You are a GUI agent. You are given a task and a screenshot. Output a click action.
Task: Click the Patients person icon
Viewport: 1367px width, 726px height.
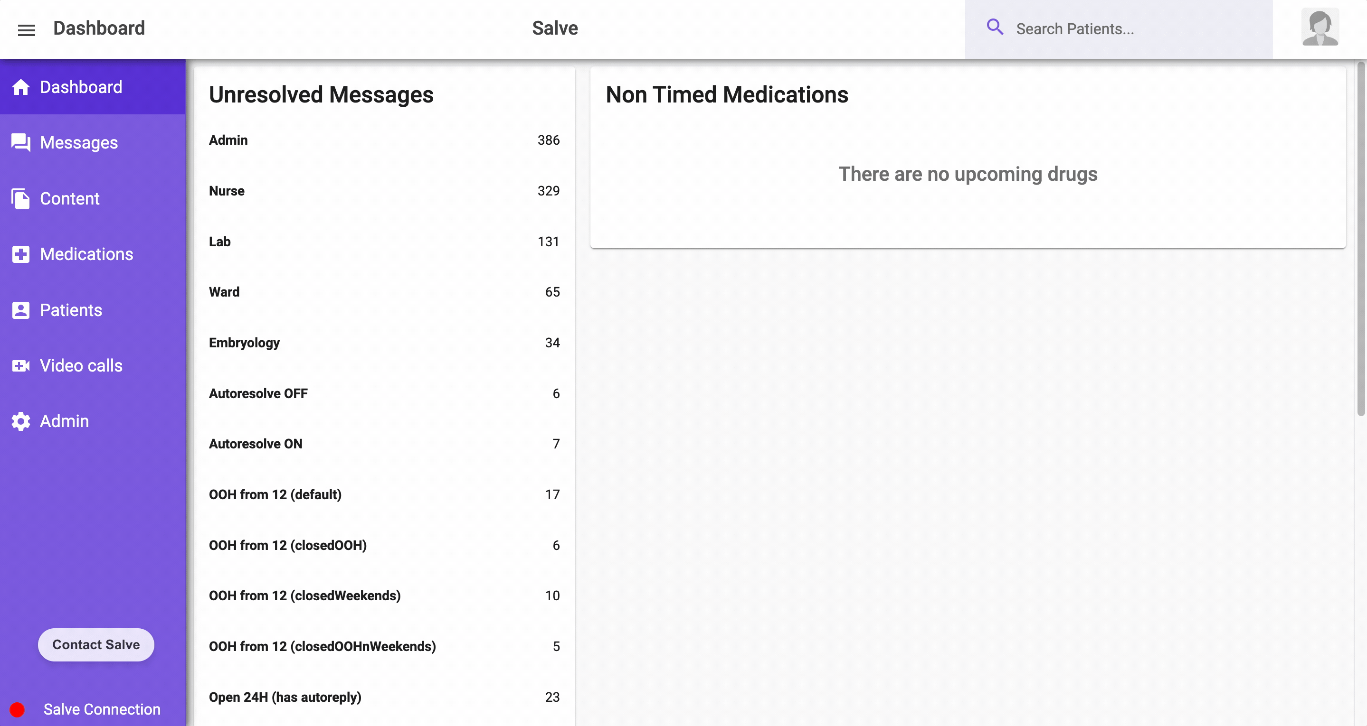point(21,310)
